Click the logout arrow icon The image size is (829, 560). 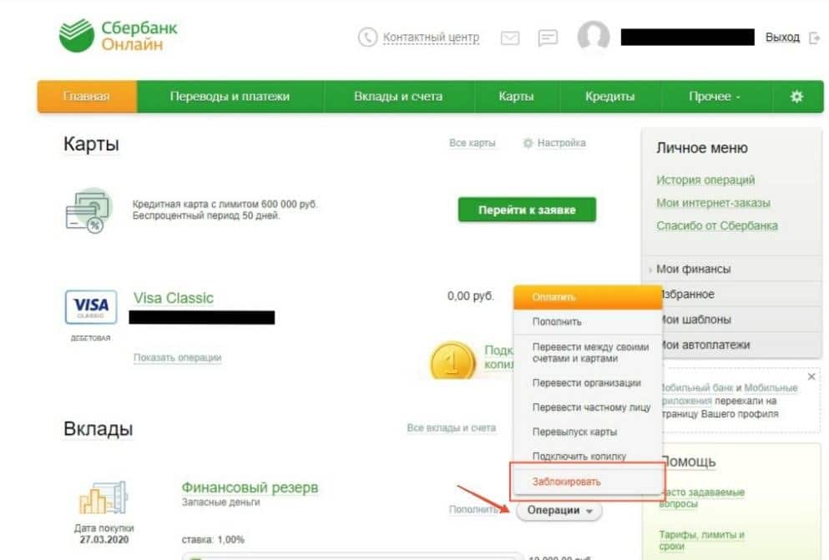(815, 38)
